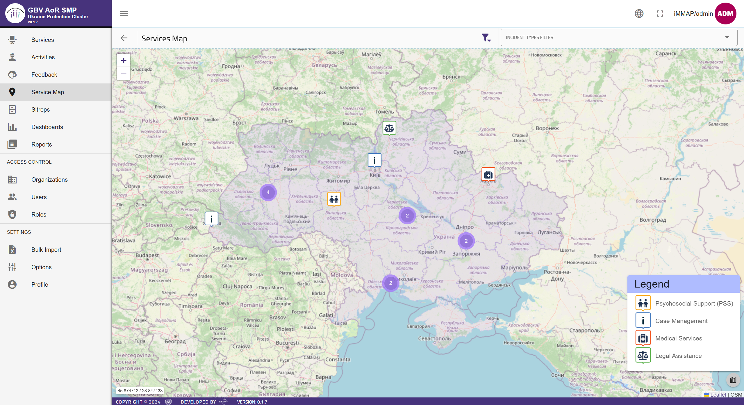
Task: Click the globe language icon
Action: (x=639, y=13)
